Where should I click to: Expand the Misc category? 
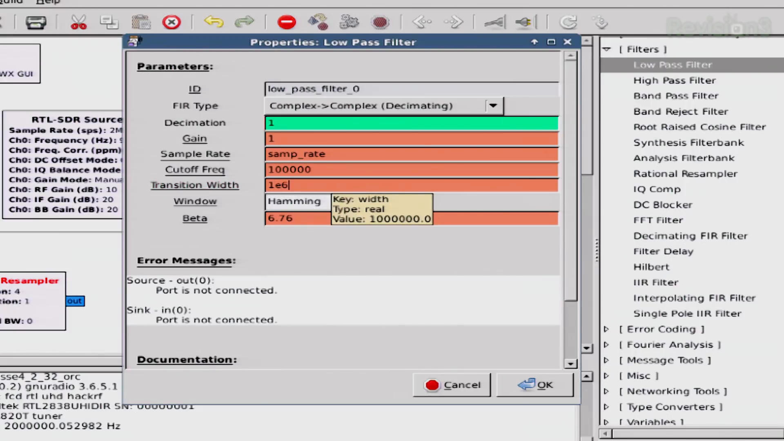(x=607, y=376)
